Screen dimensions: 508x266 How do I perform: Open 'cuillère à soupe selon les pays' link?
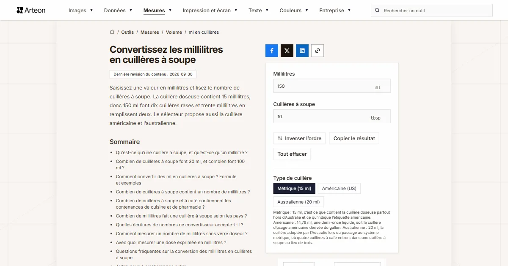pos(181,216)
